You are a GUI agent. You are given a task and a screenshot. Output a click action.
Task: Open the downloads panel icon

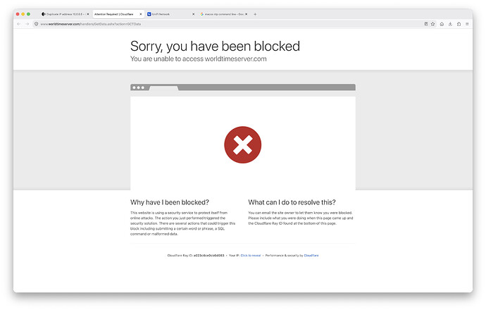pyautogui.click(x=450, y=24)
